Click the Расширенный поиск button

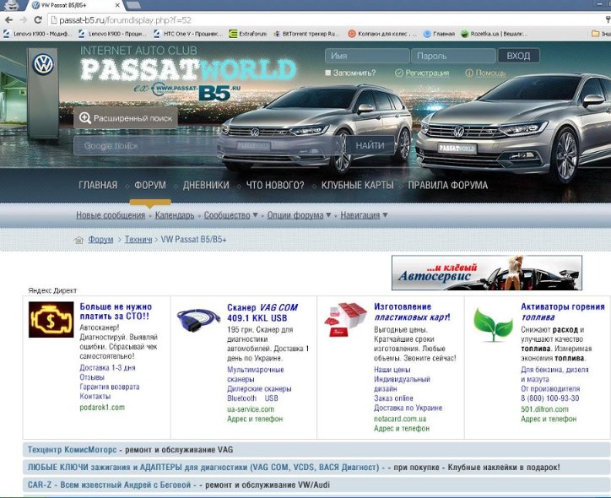pyautogui.click(x=126, y=117)
